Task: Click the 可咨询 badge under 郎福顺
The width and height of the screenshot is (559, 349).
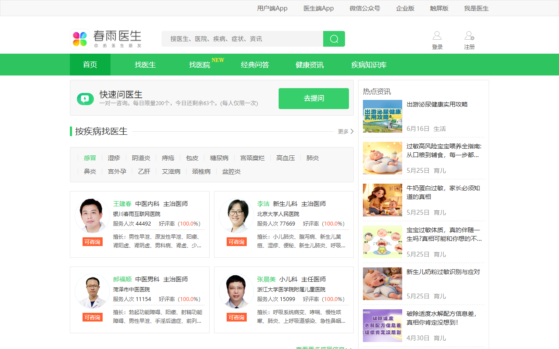Action: (93, 317)
